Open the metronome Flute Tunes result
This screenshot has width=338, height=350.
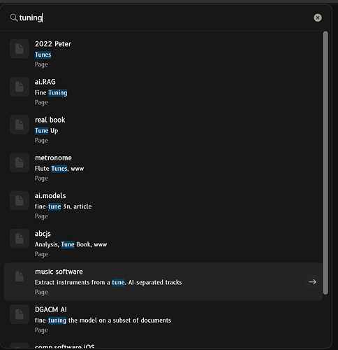pos(163,168)
